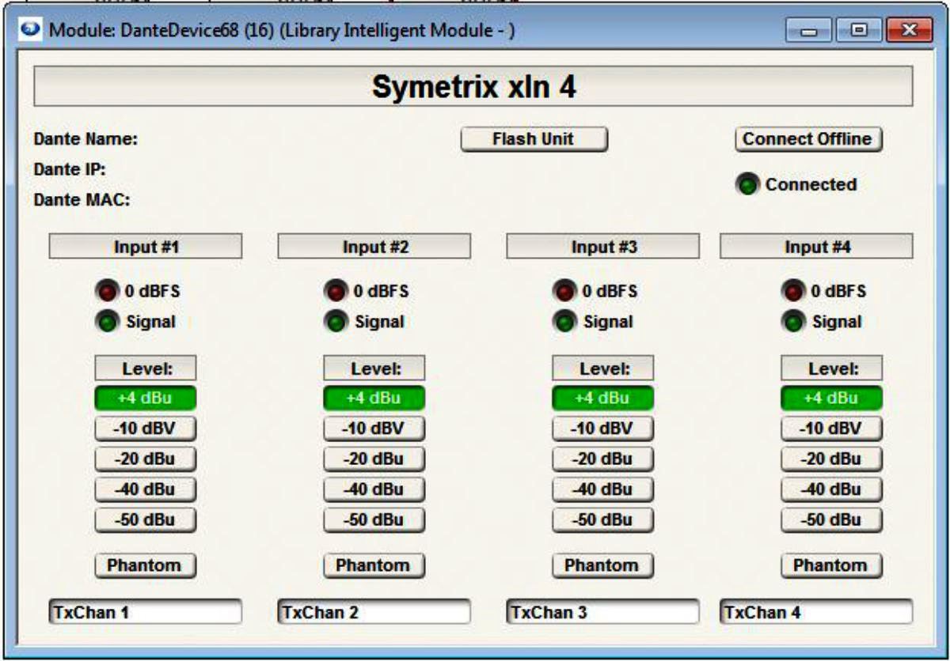The image size is (950, 661).
Task: Select -50 dBu level for Input #1
Action: click(x=146, y=520)
